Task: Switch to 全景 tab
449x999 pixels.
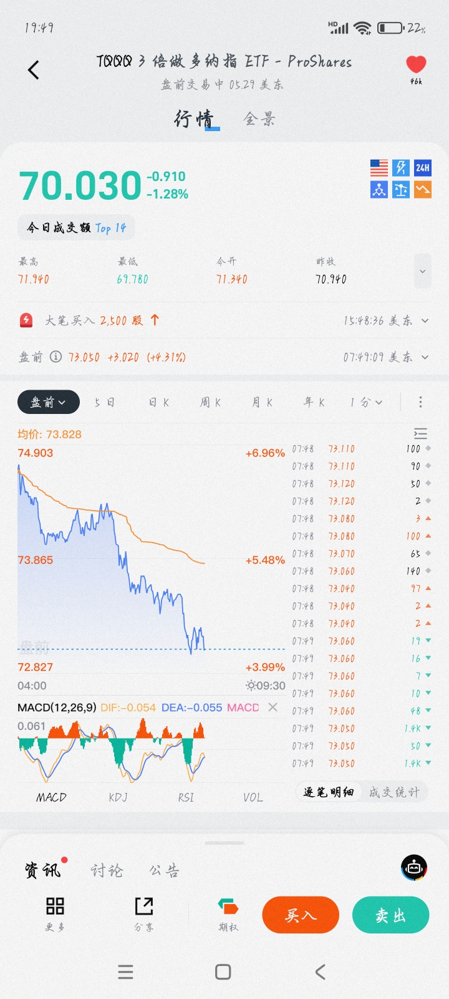Action: (x=259, y=119)
